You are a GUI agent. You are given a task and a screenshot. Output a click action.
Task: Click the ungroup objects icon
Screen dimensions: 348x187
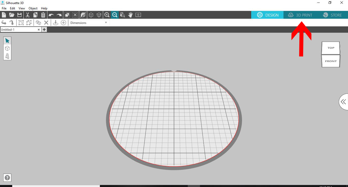(x=29, y=23)
